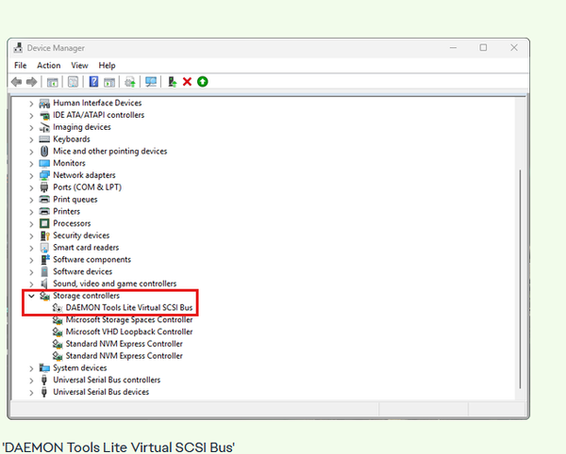The image size is (566, 454).
Task: Click the System devices category icon
Action: click(44, 368)
